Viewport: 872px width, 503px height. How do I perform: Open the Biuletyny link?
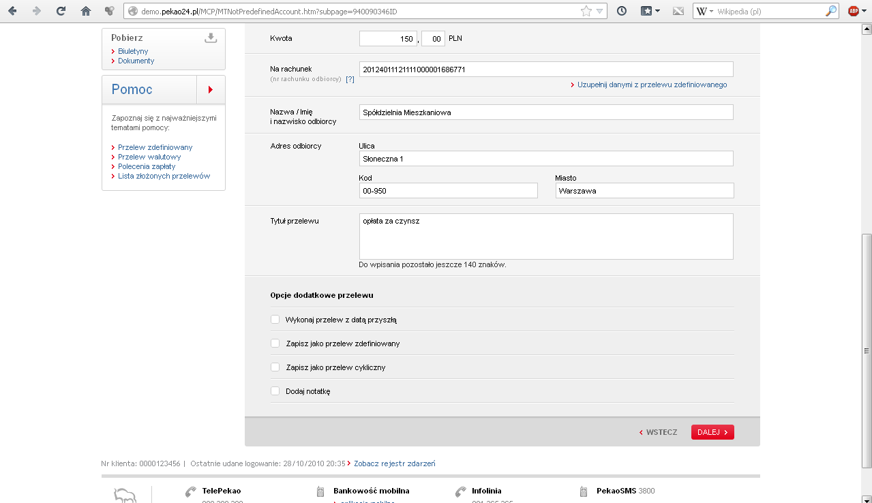pyautogui.click(x=133, y=51)
